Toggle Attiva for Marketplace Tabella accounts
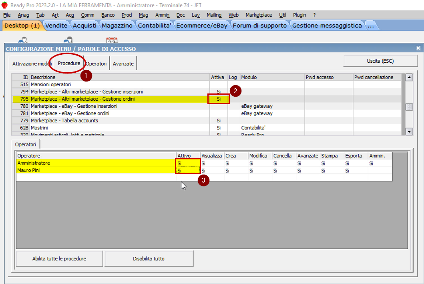The width and height of the screenshot is (424, 284). pyautogui.click(x=219, y=121)
